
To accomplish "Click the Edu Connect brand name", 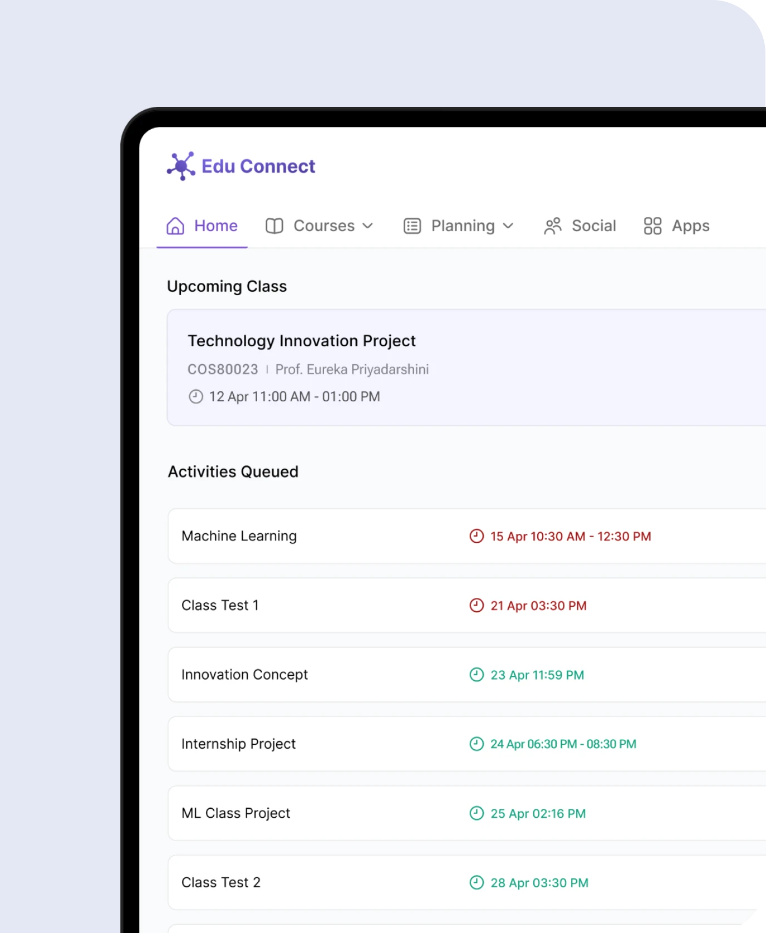I will [x=258, y=166].
